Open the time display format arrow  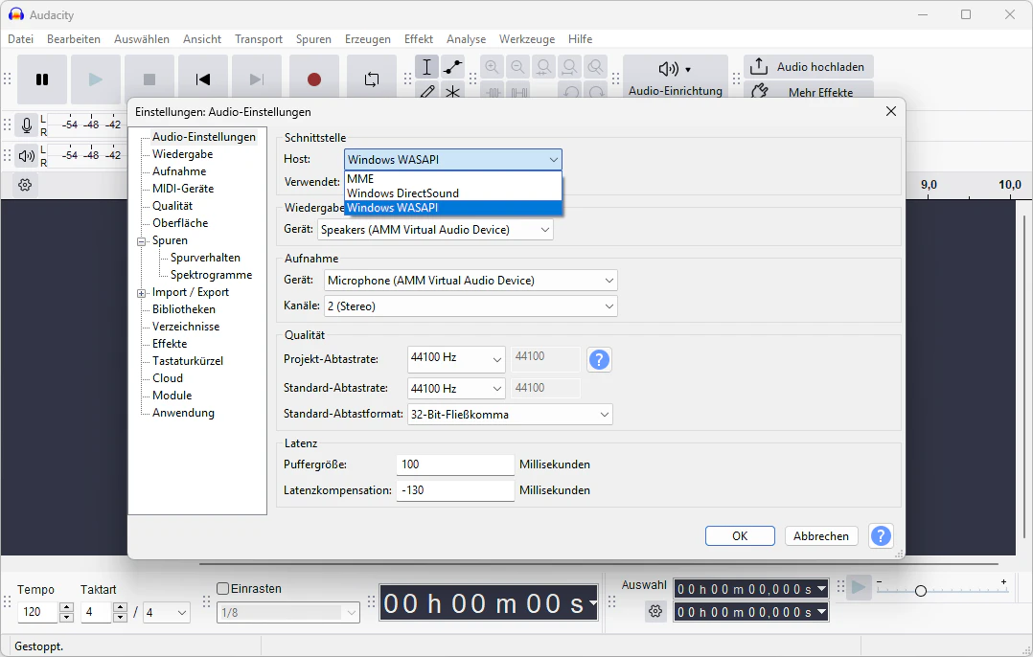coord(592,603)
